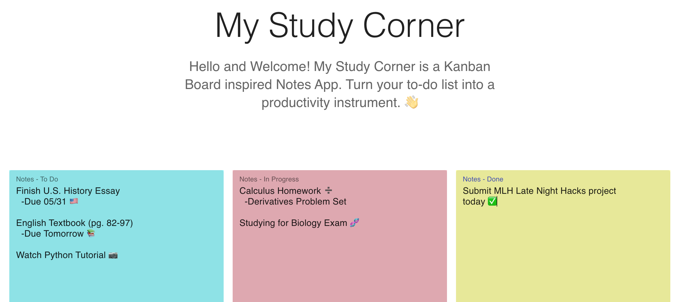Click the US flag emoji after Due 05/31

(x=74, y=201)
